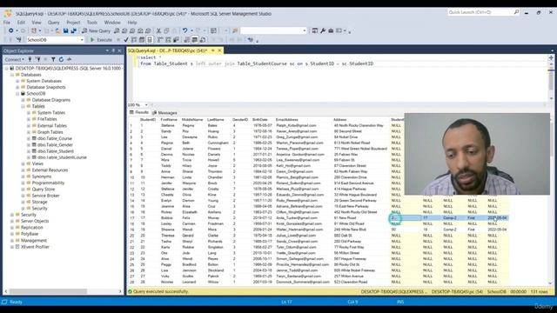557x313 pixels.
Task: Click the Object Explorer horizontal scrollbar
Action: click(x=48, y=291)
